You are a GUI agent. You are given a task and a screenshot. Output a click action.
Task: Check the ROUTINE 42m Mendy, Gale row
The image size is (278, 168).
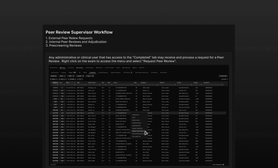pyautogui.click(x=51, y=124)
